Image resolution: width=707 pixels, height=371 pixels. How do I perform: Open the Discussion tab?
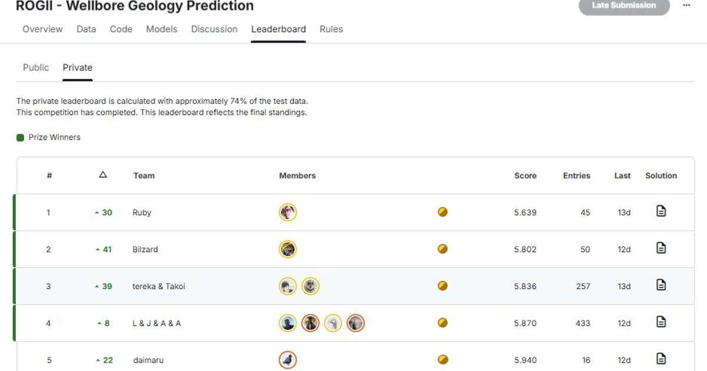pyautogui.click(x=214, y=29)
